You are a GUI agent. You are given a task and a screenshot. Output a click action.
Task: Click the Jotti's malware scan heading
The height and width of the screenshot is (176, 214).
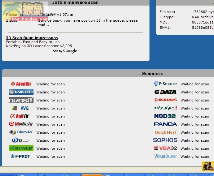click(75, 2)
